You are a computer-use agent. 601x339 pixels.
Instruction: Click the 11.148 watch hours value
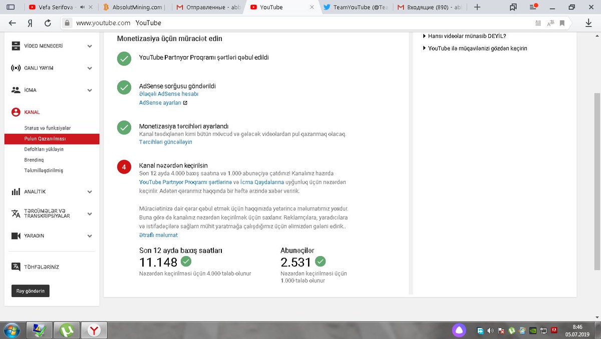pyautogui.click(x=158, y=262)
